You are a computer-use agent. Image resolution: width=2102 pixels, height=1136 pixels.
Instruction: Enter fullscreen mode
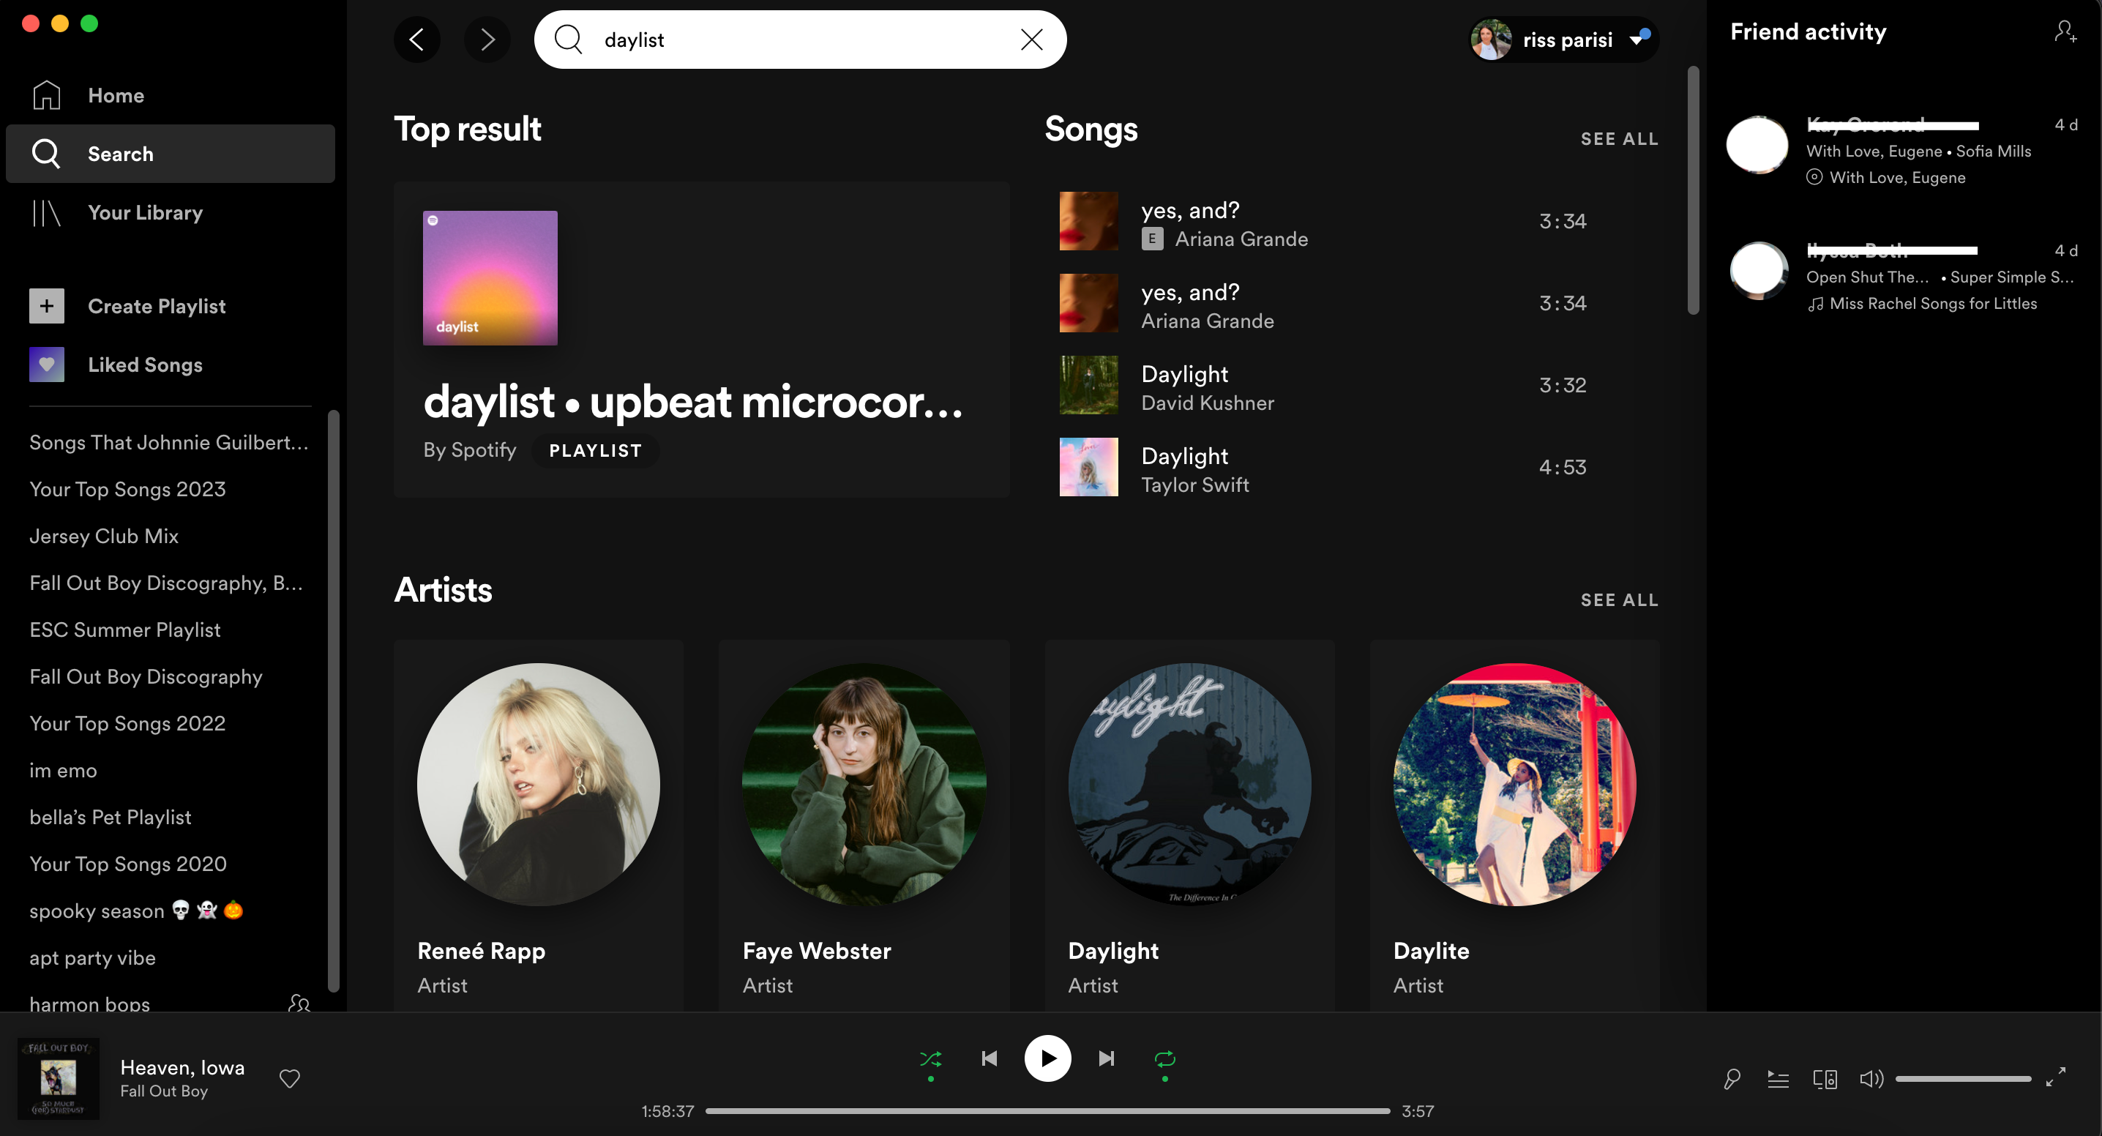2058,1078
